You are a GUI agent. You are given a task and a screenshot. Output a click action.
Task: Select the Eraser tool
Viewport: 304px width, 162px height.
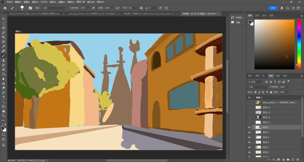click(x=4, y=69)
